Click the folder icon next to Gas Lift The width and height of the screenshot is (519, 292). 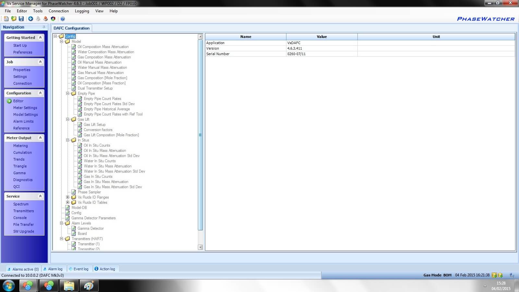[74, 119]
